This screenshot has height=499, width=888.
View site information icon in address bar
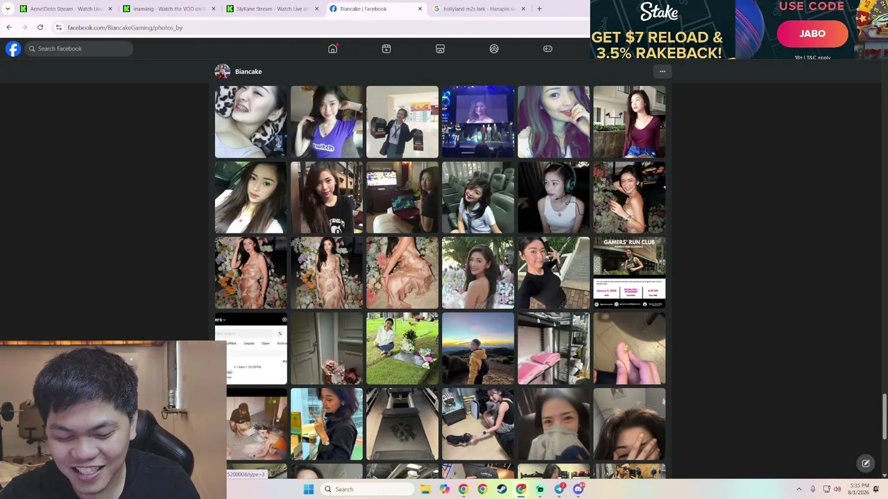tap(59, 27)
